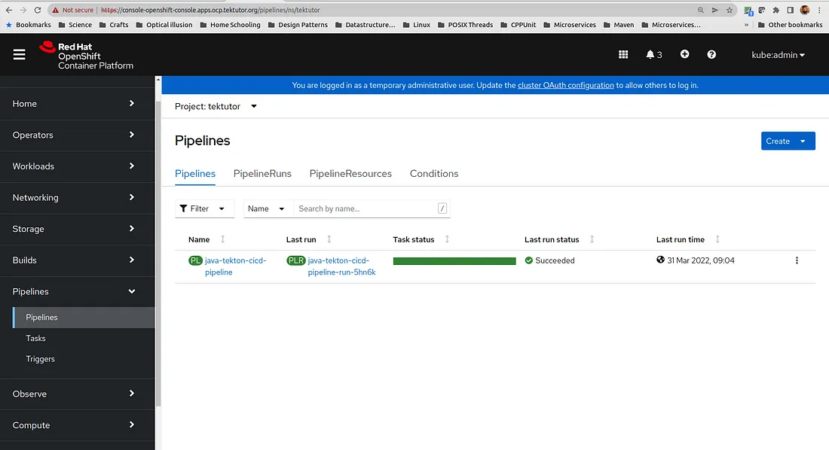The height and width of the screenshot is (450, 829).
Task: Click the PL badge next to pipeline name
Action: tap(195, 260)
